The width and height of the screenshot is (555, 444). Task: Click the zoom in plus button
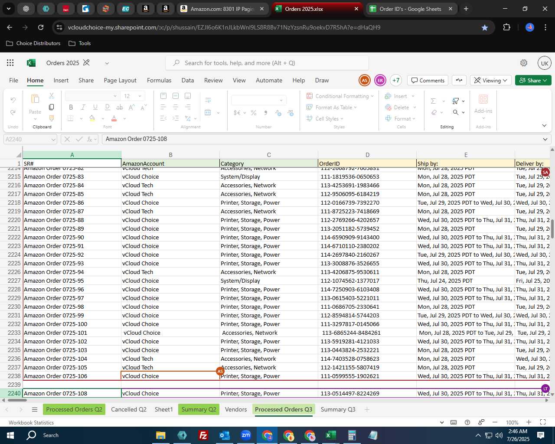pos(529,422)
